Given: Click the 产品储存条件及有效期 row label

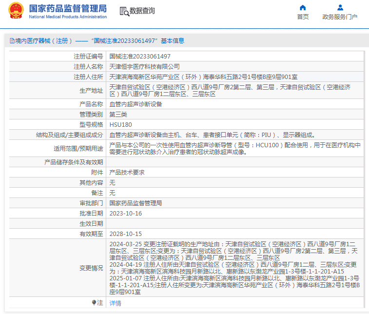Looking at the screenshot, I should 74,162.
